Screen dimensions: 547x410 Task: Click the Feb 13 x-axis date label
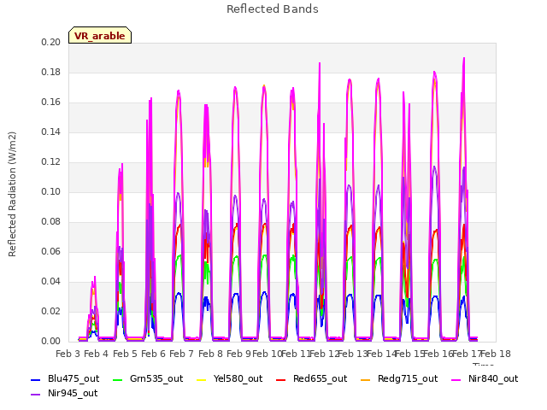[353, 354]
